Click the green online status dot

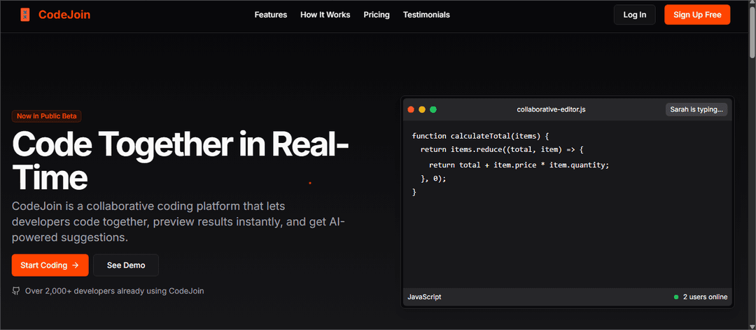point(676,297)
